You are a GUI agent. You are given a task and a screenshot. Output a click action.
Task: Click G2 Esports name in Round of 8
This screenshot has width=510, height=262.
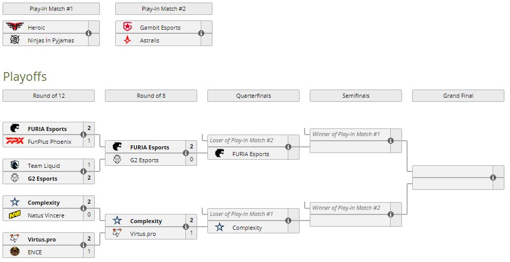144,160
